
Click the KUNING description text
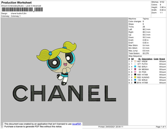coord(146,77)
